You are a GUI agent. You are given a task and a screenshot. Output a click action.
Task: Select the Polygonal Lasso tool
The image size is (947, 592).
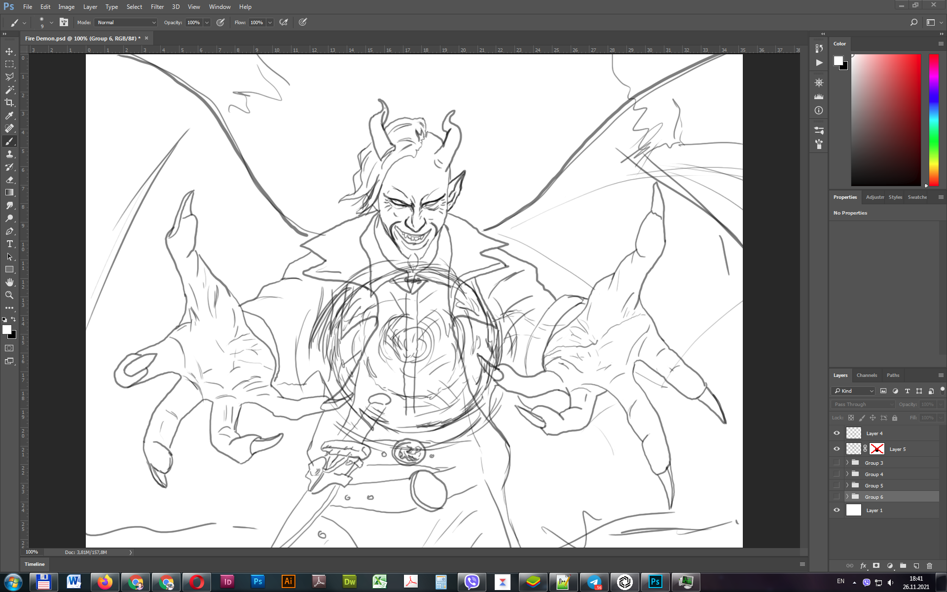coord(9,77)
